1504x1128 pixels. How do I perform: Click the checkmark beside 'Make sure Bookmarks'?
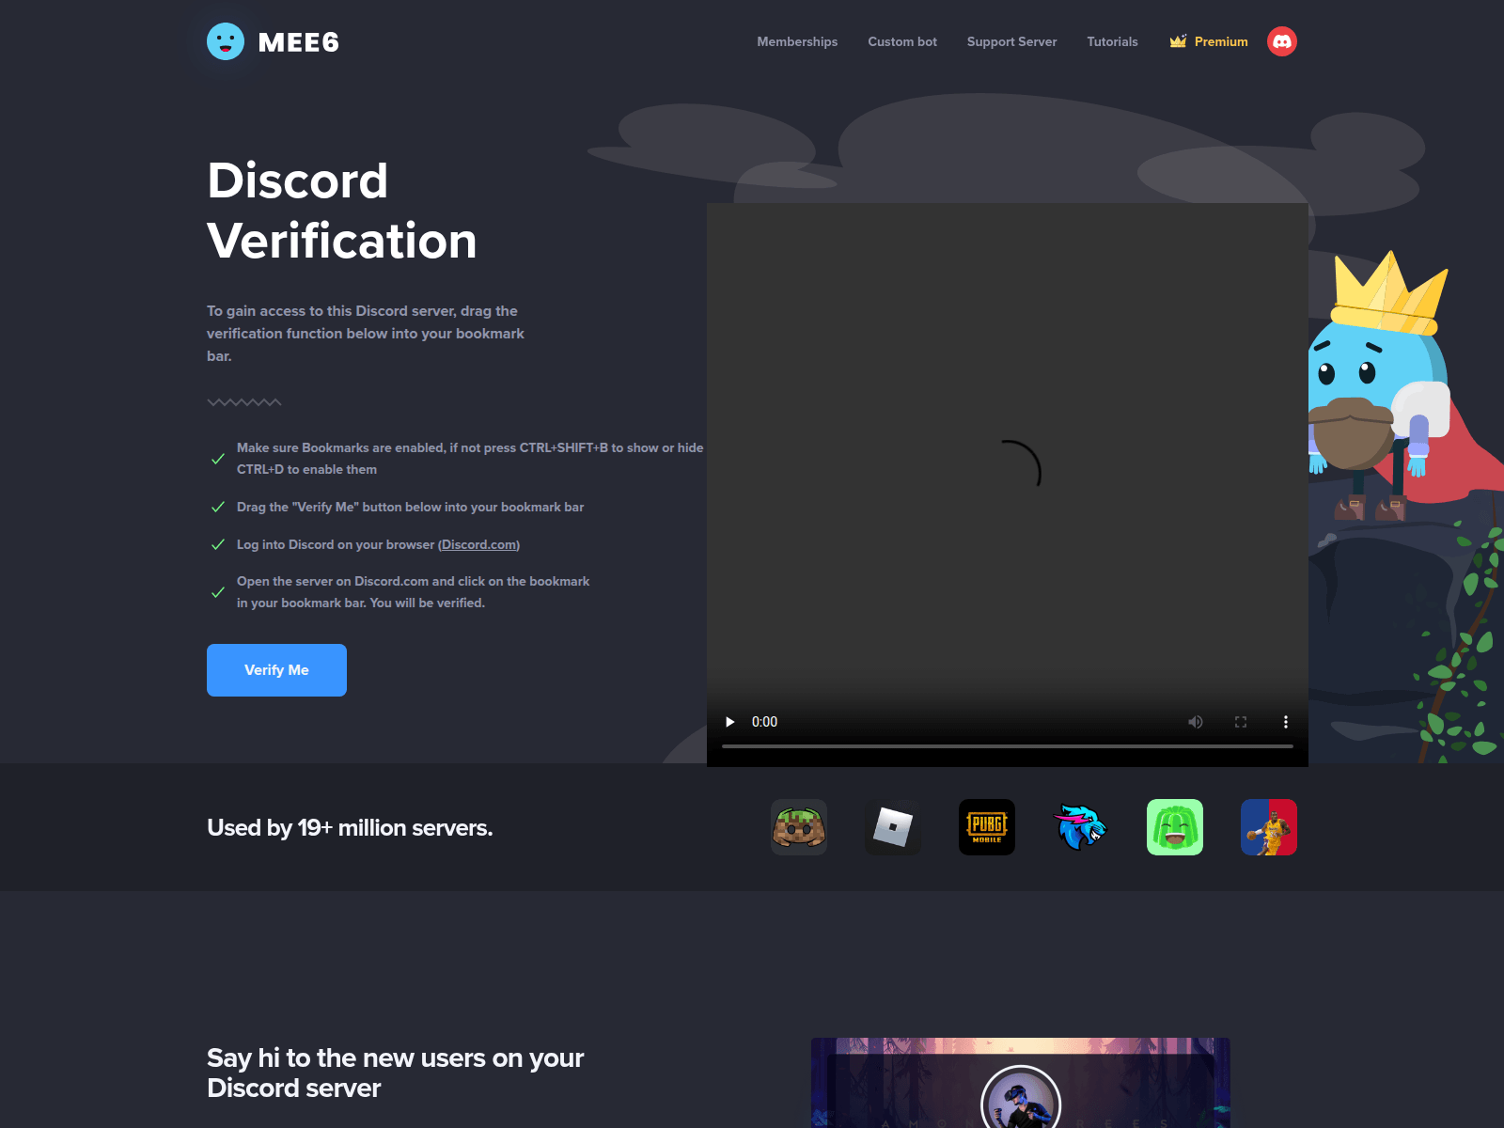click(218, 459)
